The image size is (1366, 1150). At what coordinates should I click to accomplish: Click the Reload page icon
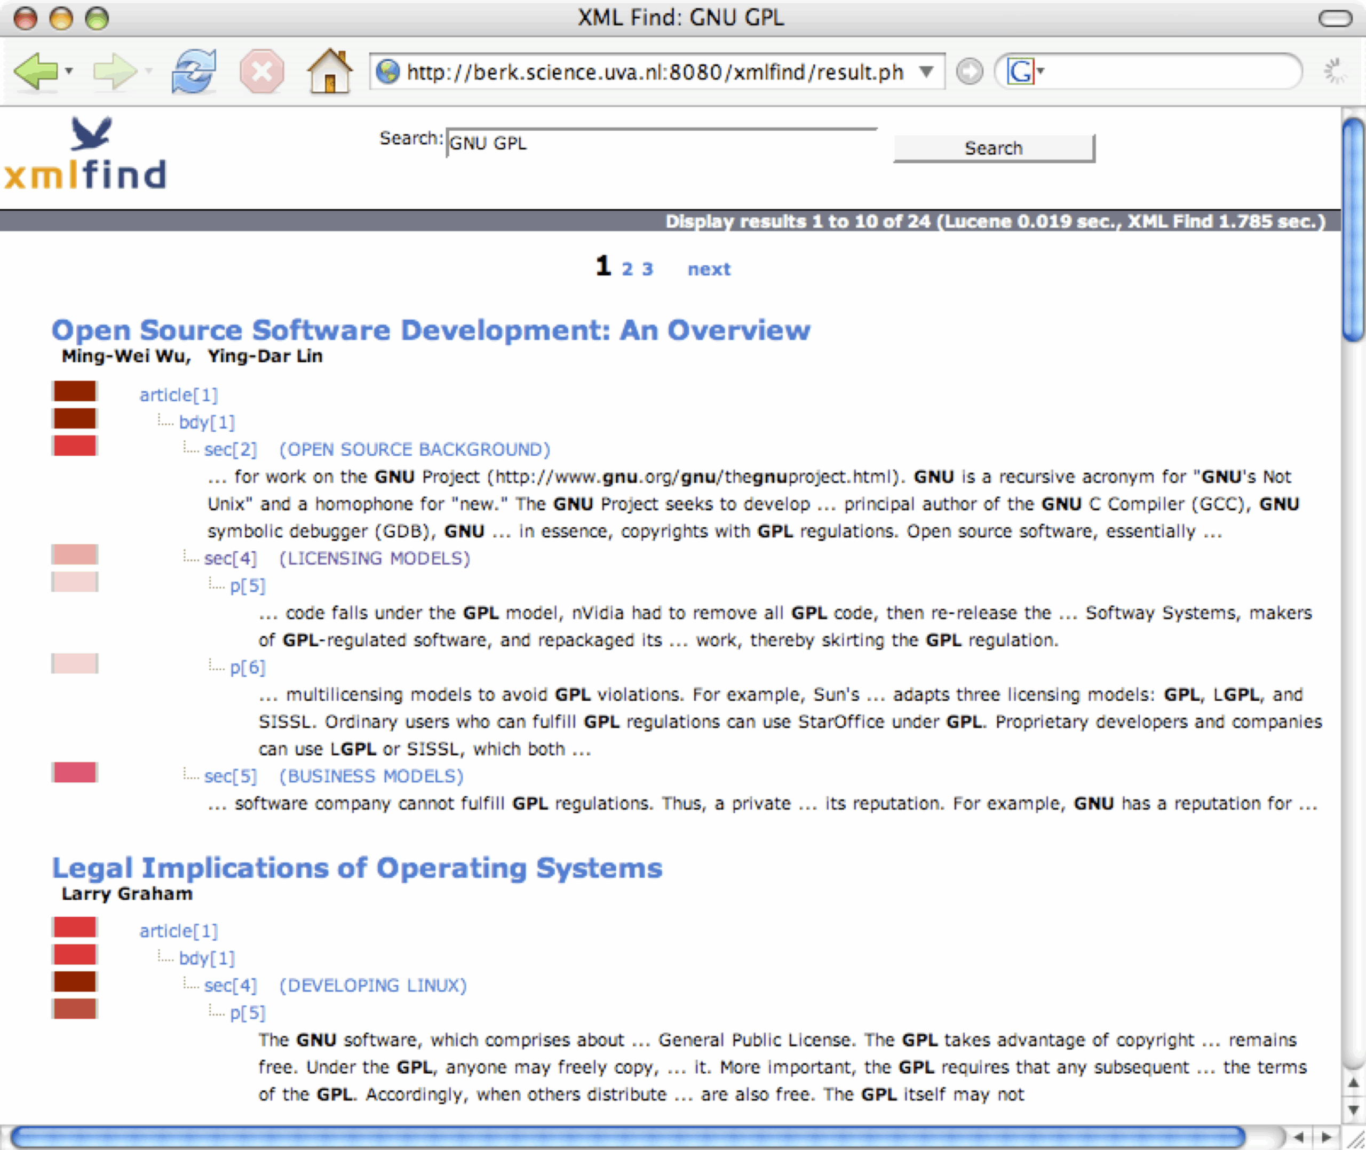[194, 70]
